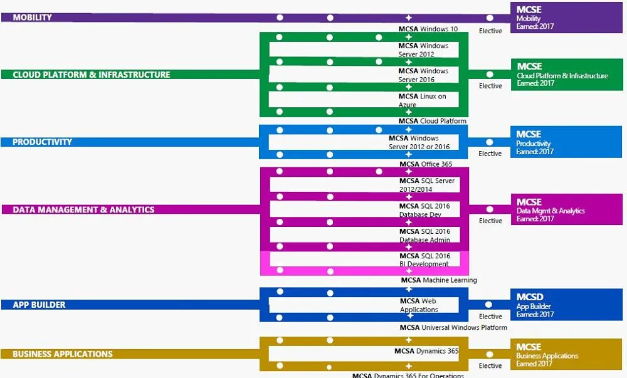Click the Elective label under Cloud Platform track
This screenshot has height=378, width=627.
[x=490, y=86]
